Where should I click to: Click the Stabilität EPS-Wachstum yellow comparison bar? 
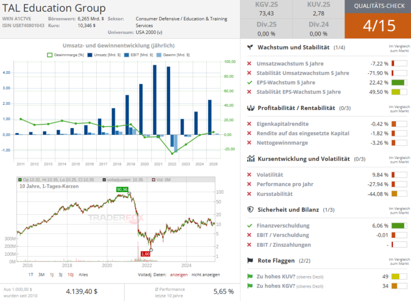pos(399,92)
